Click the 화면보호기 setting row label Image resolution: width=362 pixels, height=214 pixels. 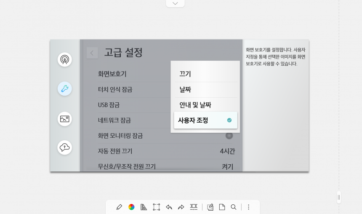click(x=112, y=74)
